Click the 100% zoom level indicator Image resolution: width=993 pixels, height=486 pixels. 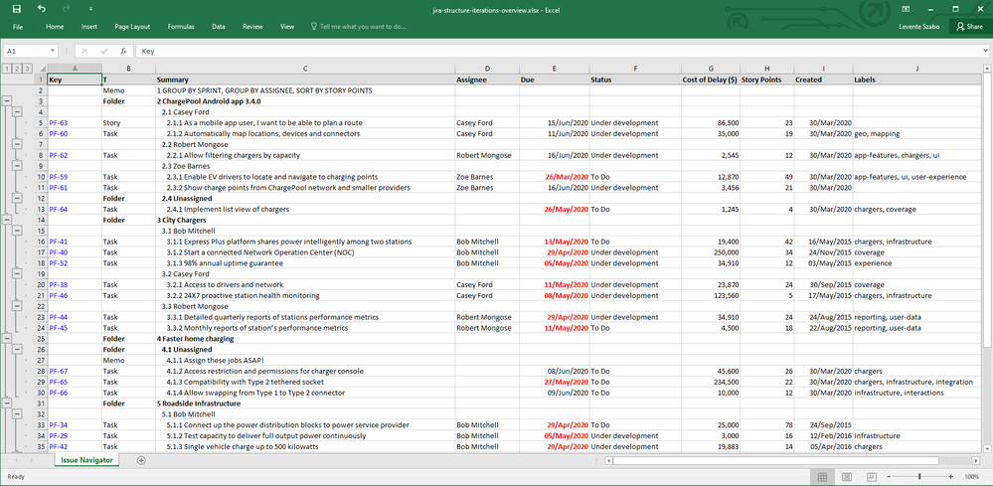click(x=971, y=476)
